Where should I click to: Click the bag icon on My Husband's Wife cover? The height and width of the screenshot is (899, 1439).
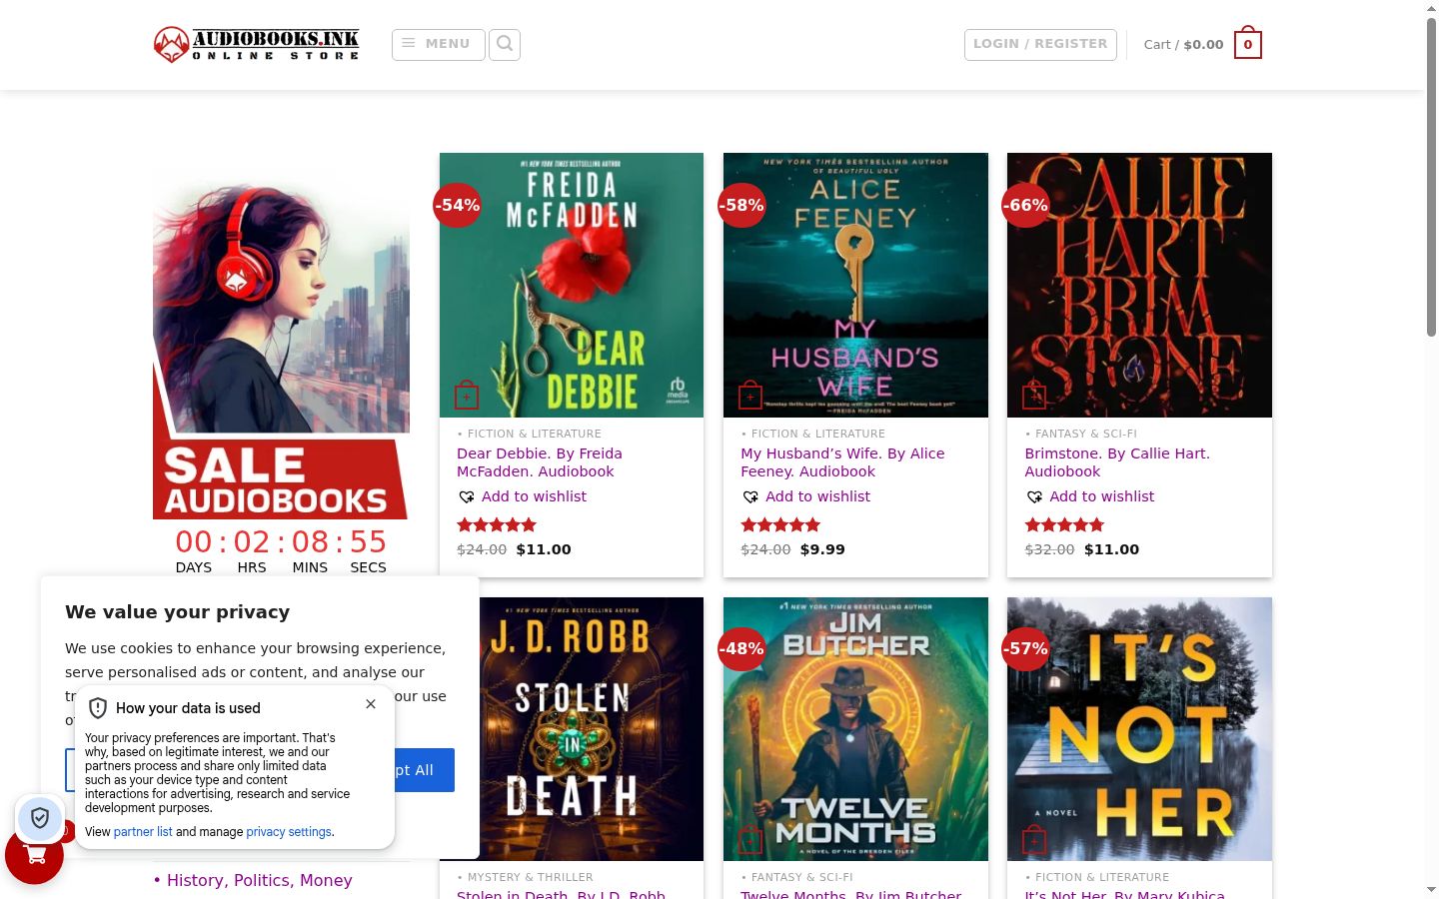(x=750, y=396)
